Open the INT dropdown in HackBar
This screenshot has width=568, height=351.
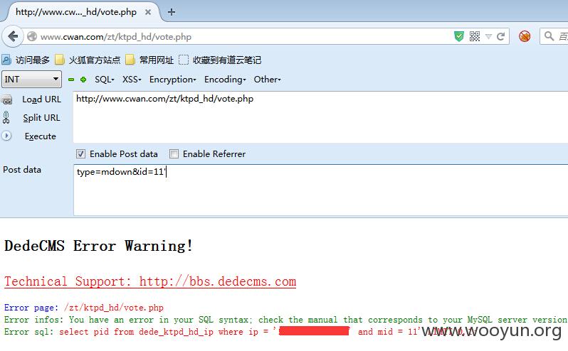pyautogui.click(x=31, y=79)
